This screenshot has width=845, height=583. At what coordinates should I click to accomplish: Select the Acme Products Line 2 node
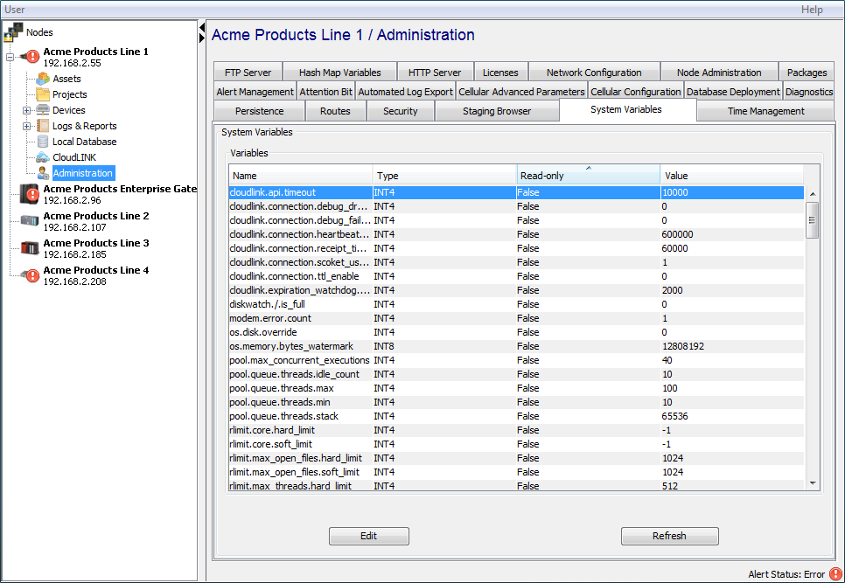pyautogui.click(x=96, y=221)
